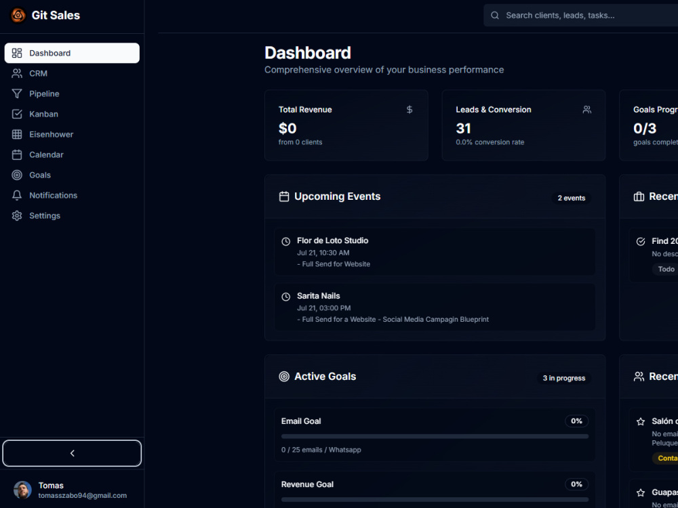Click '0 / 25 emails / Whatsapp' text

coord(321,450)
